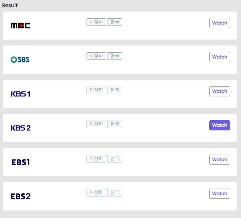This screenshot has height=218, width=241.
Task: Watch the EBS1 channel
Action: click(219, 159)
